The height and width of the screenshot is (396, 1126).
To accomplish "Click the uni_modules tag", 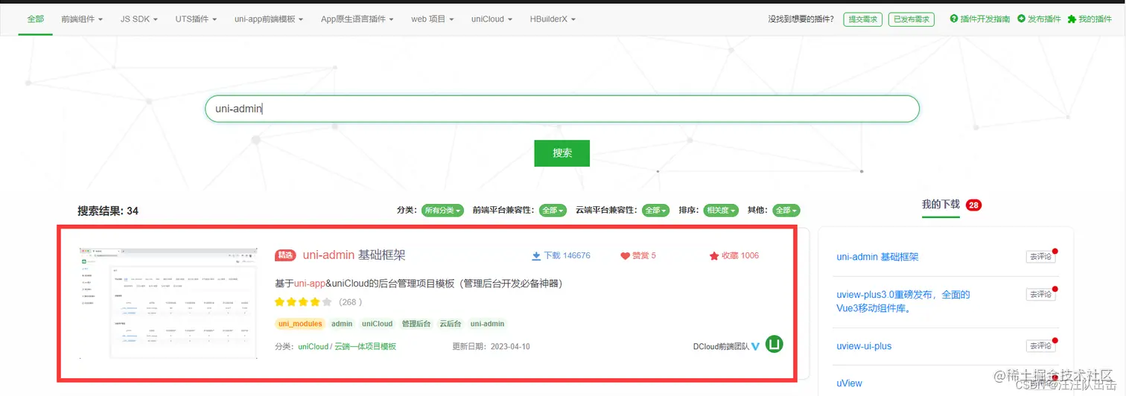I will [x=300, y=324].
